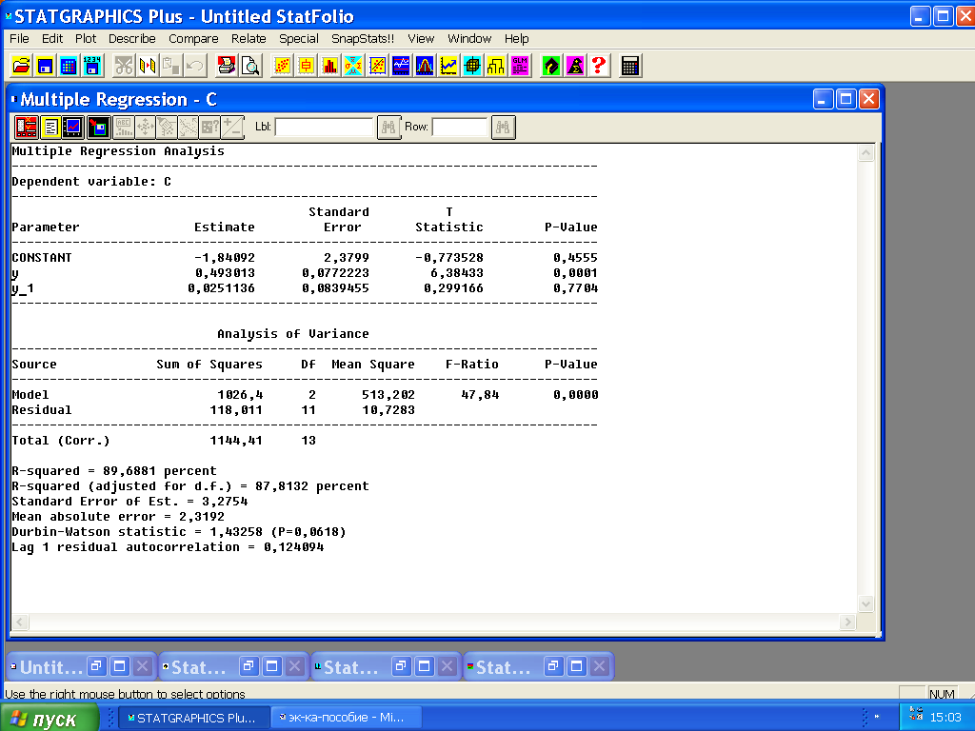This screenshot has width=975, height=731.
Task: Click horizontal scroll left arrow
Action: point(20,622)
